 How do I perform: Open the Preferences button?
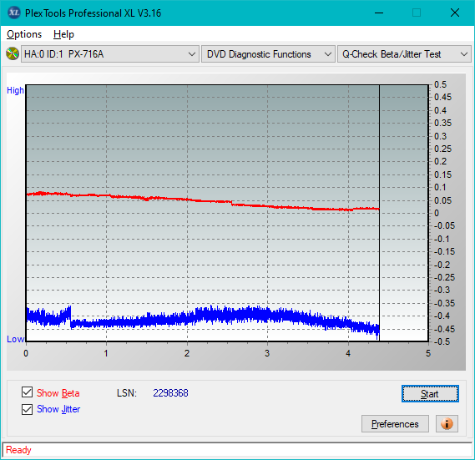pos(395,423)
